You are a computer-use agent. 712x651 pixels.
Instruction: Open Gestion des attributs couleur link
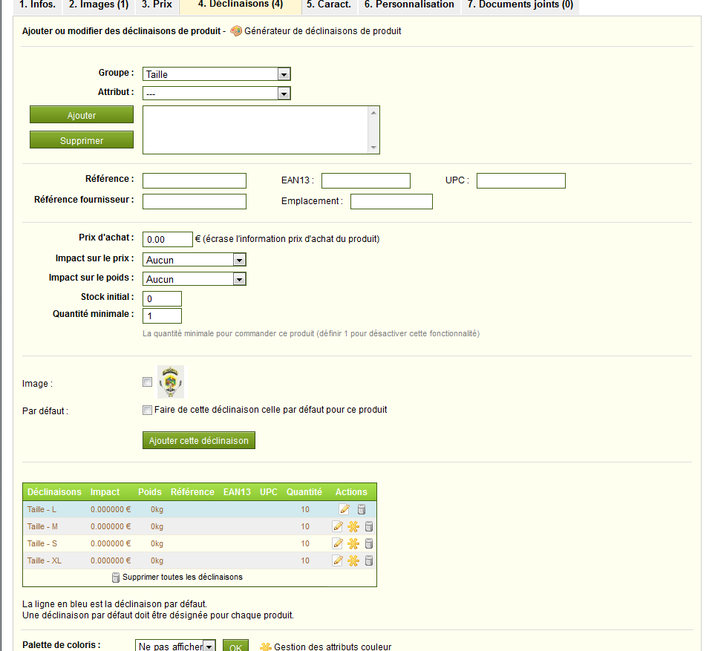[x=333, y=647]
